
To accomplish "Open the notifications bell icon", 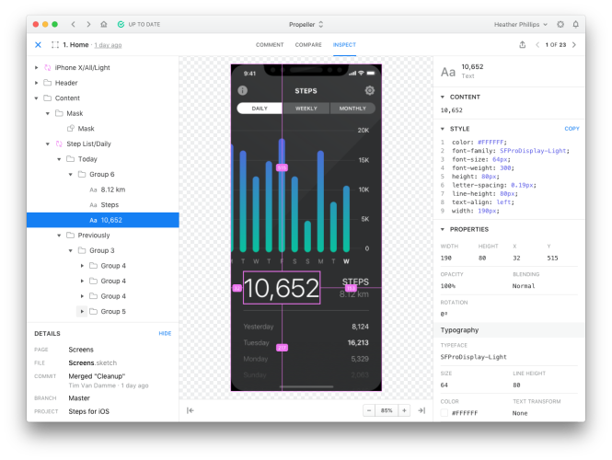I will click(576, 24).
